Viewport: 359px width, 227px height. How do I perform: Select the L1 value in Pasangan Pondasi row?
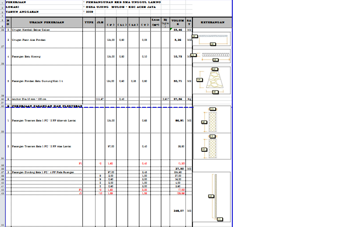tap(121, 81)
